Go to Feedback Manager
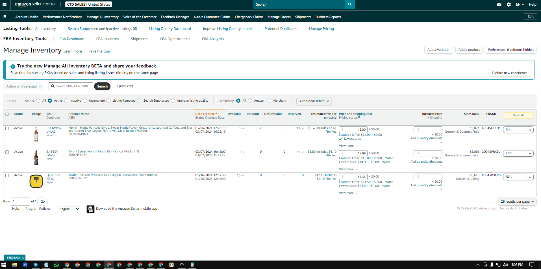 coord(175,17)
